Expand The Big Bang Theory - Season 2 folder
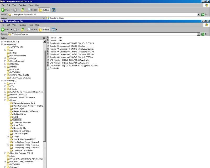210x168 pixels. [x=8, y=145]
